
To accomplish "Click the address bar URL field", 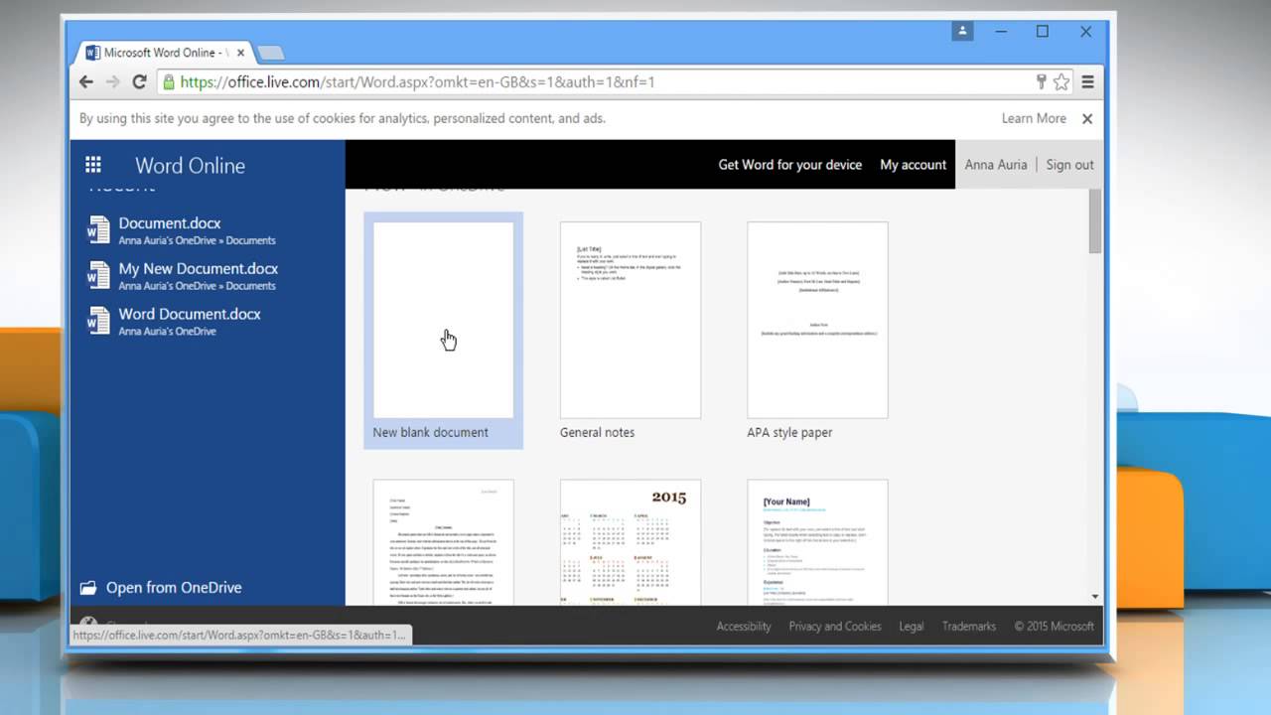I will 604,82.
